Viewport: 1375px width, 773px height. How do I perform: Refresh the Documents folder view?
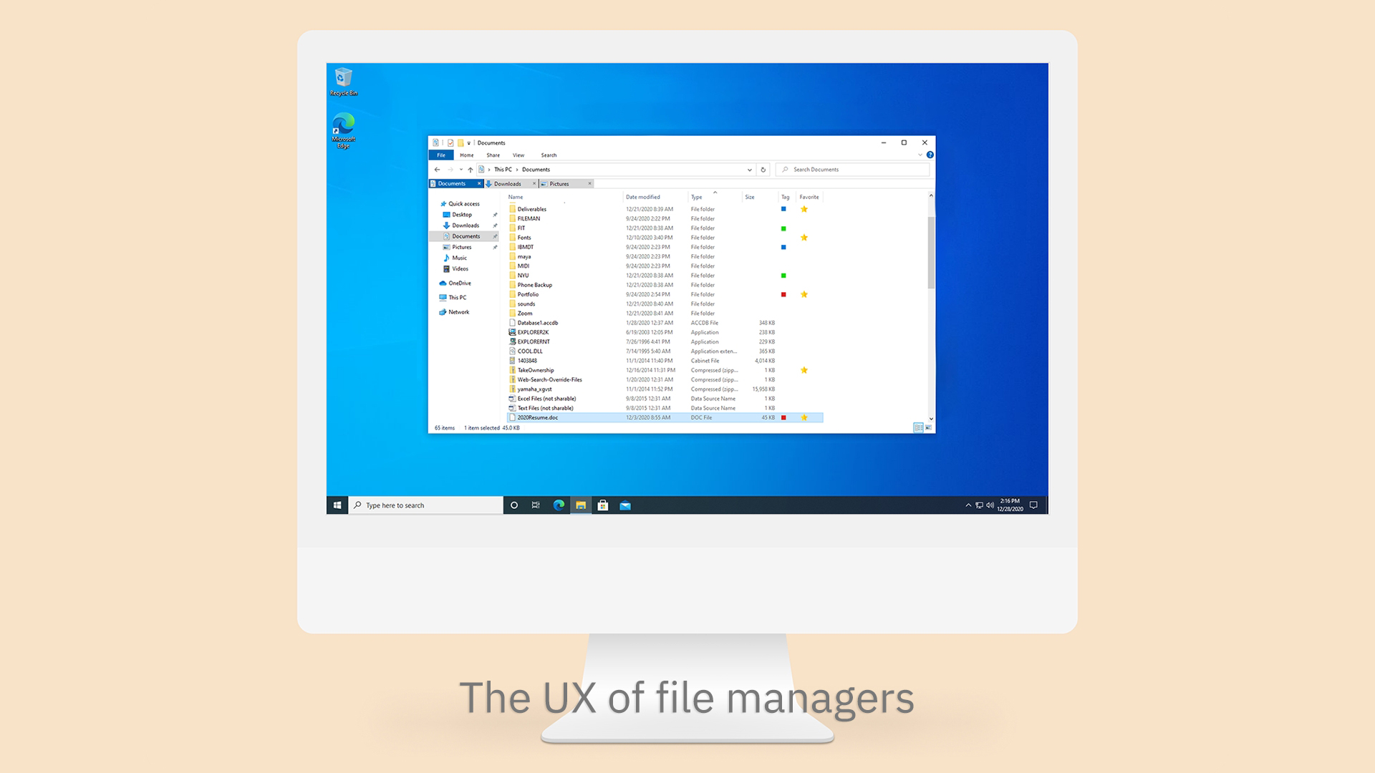pyautogui.click(x=763, y=170)
